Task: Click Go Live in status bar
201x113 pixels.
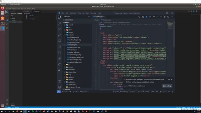Action: pos(163,92)
